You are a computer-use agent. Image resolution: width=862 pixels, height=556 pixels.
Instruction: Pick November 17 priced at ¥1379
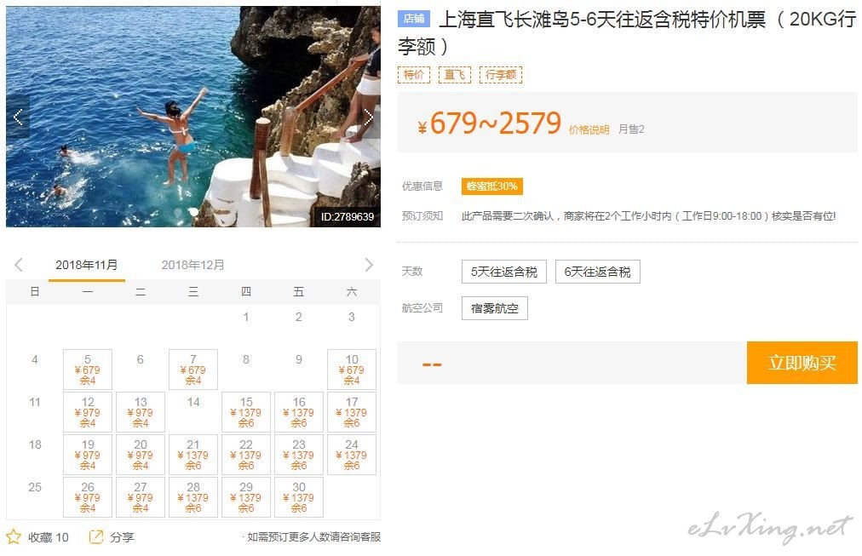pos(352,412)
